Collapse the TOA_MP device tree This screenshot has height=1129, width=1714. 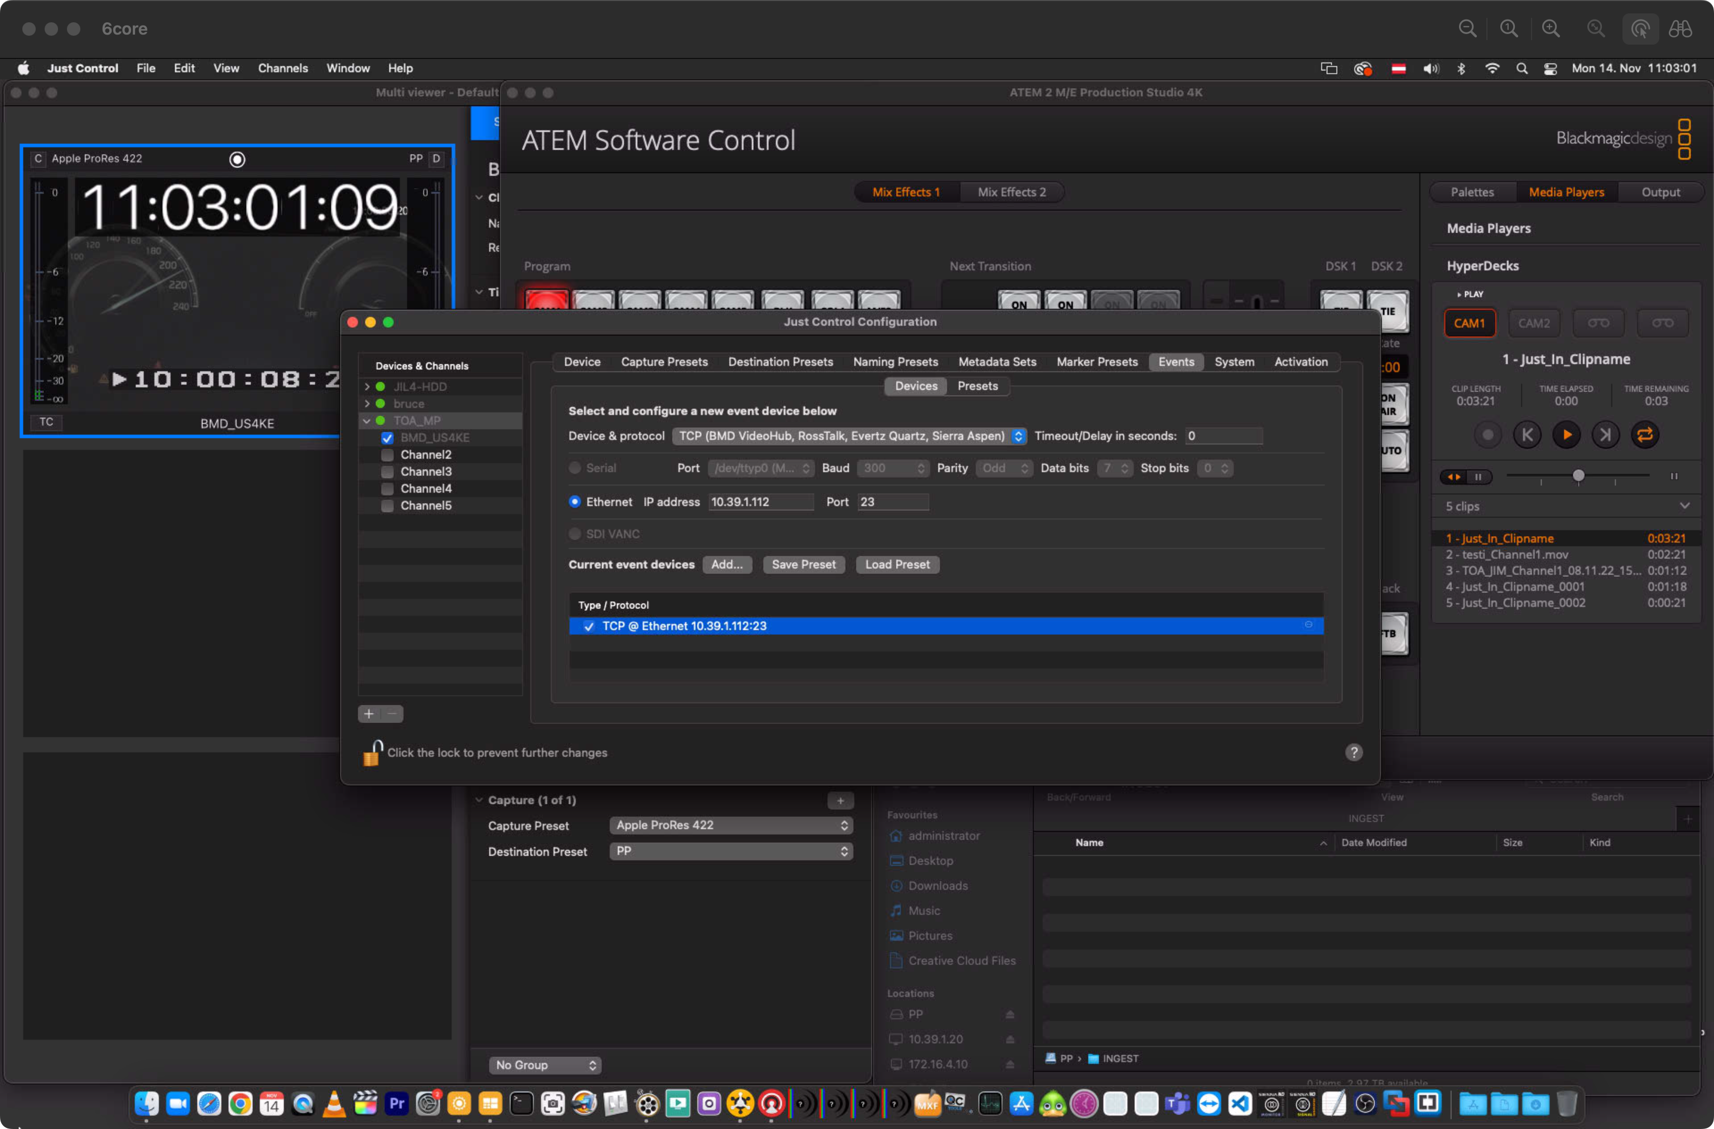367,421
